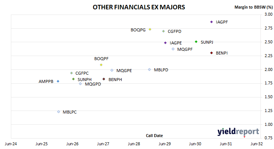Select the chart title Other Financials Ex Majors
The height and width of the screenshot is (149, 274).
pyautogui.click(x=139, y=7)
